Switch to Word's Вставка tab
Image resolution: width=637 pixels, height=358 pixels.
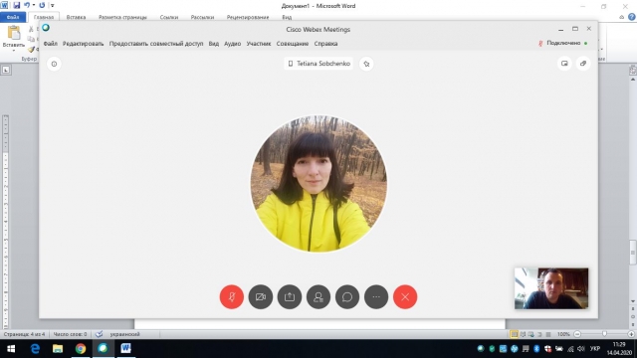tap(76, 17)
